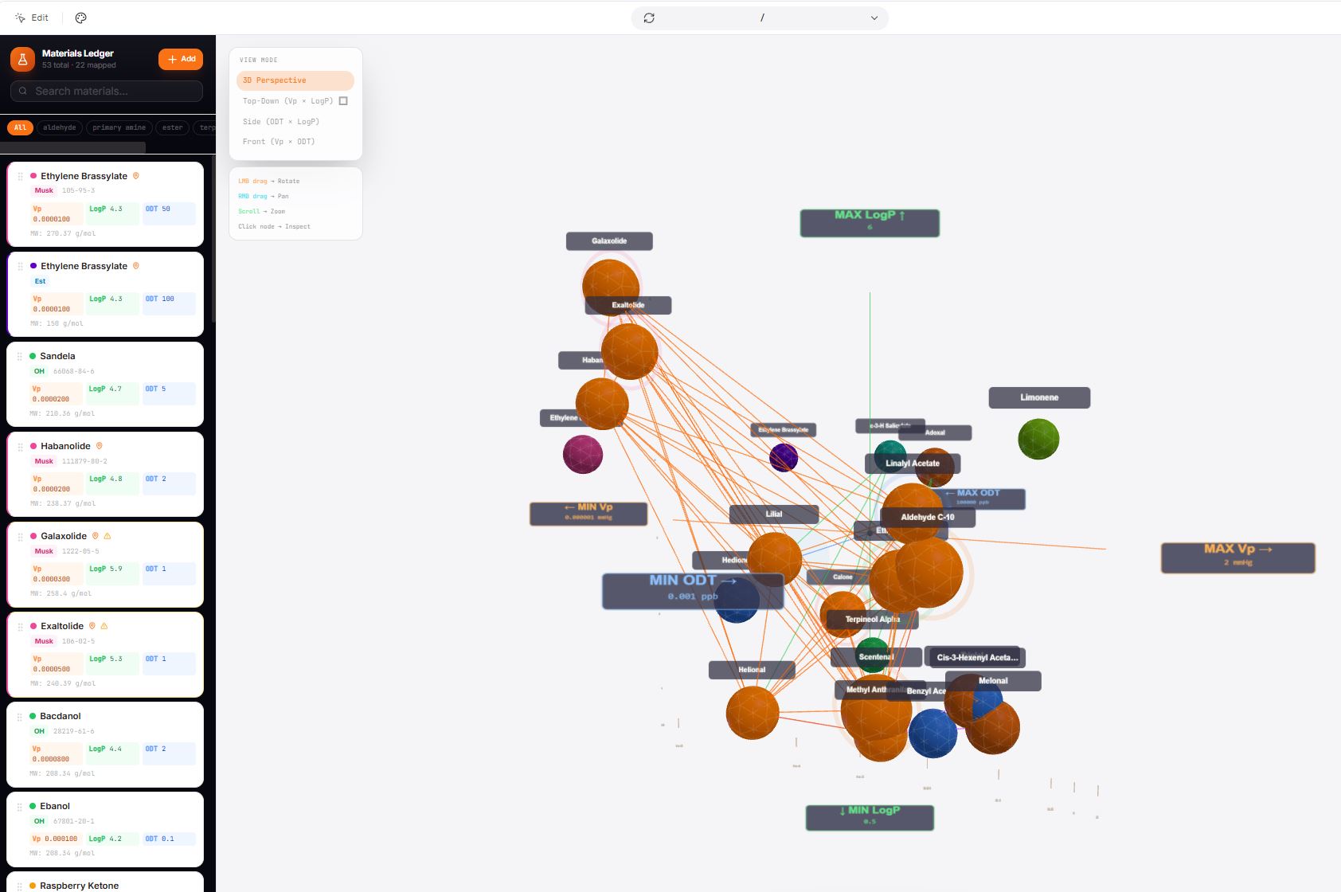Click the Aldehyde C-10 node label
This screenshot has width=1341, height=892.
[x=928, y=518]
